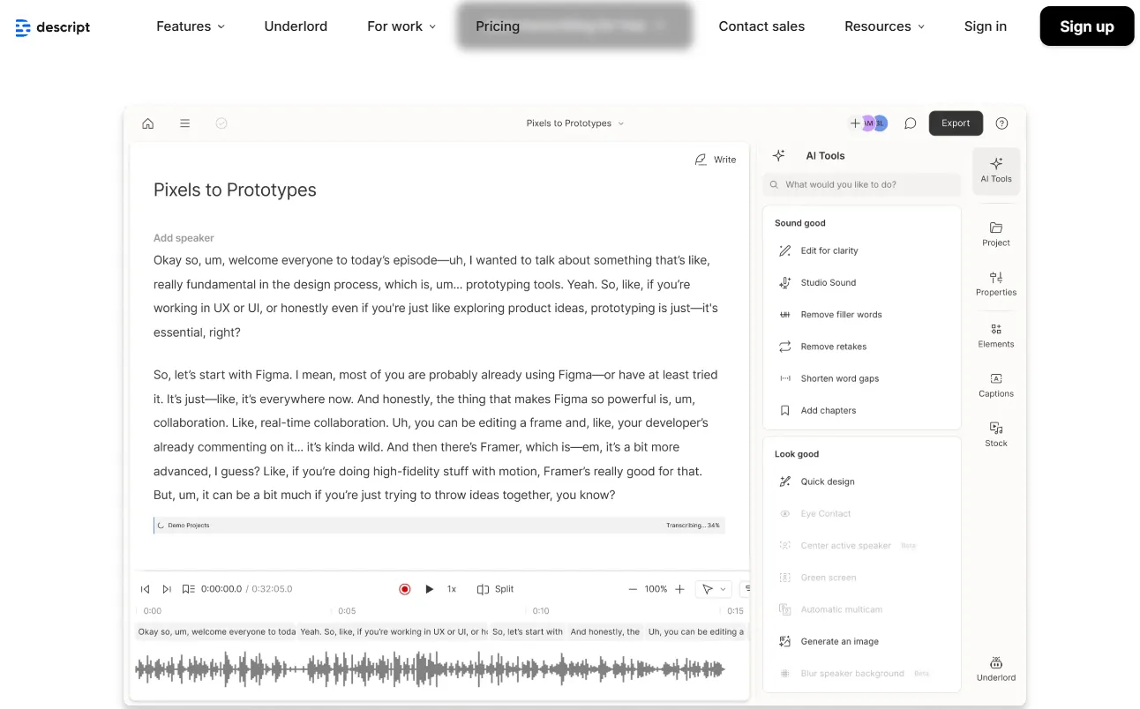Click the Add speaker label
This screenshot has height=709, width=1140.
184,238
